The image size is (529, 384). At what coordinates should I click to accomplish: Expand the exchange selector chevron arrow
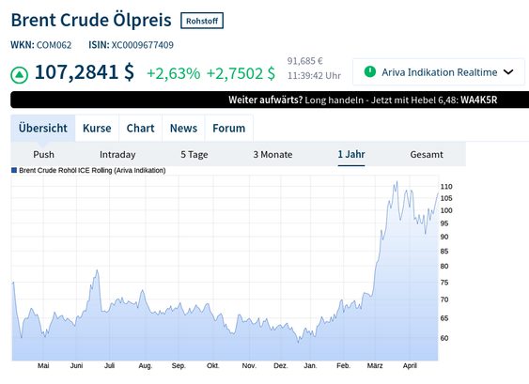tap(508, 71)
